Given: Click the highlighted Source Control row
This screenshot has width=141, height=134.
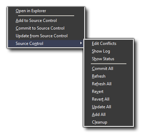Looking at the screenshot, I should 46,44.
